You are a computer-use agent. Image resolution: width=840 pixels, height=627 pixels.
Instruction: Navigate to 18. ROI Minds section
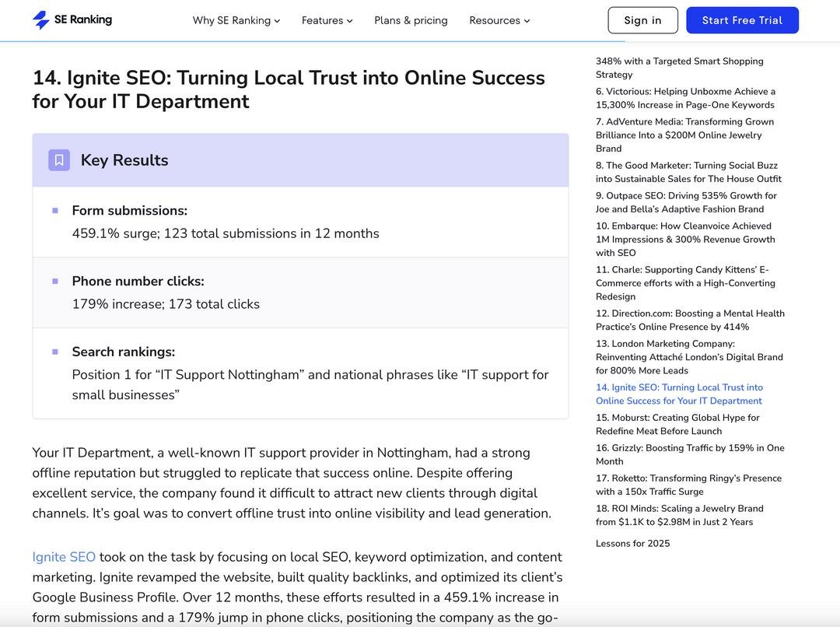click(x=679, y=515)
